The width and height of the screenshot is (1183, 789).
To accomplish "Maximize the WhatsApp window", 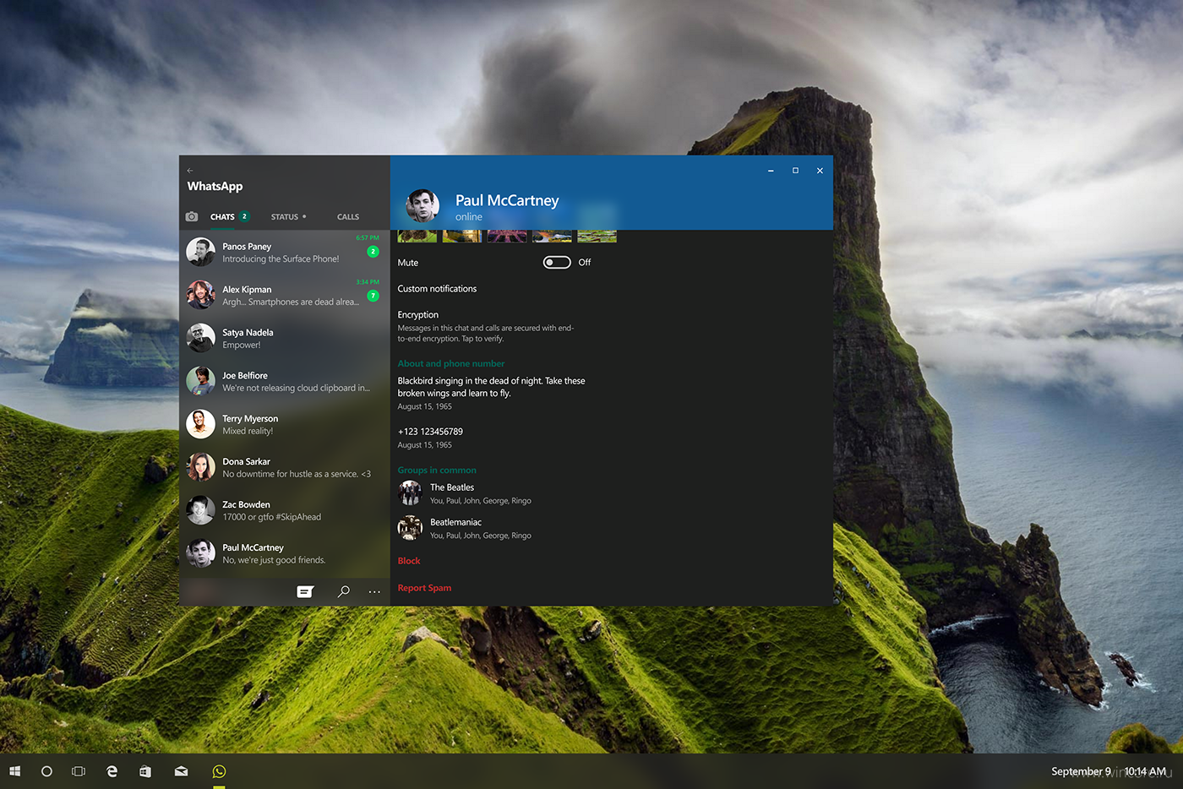I will pos(795,171).
